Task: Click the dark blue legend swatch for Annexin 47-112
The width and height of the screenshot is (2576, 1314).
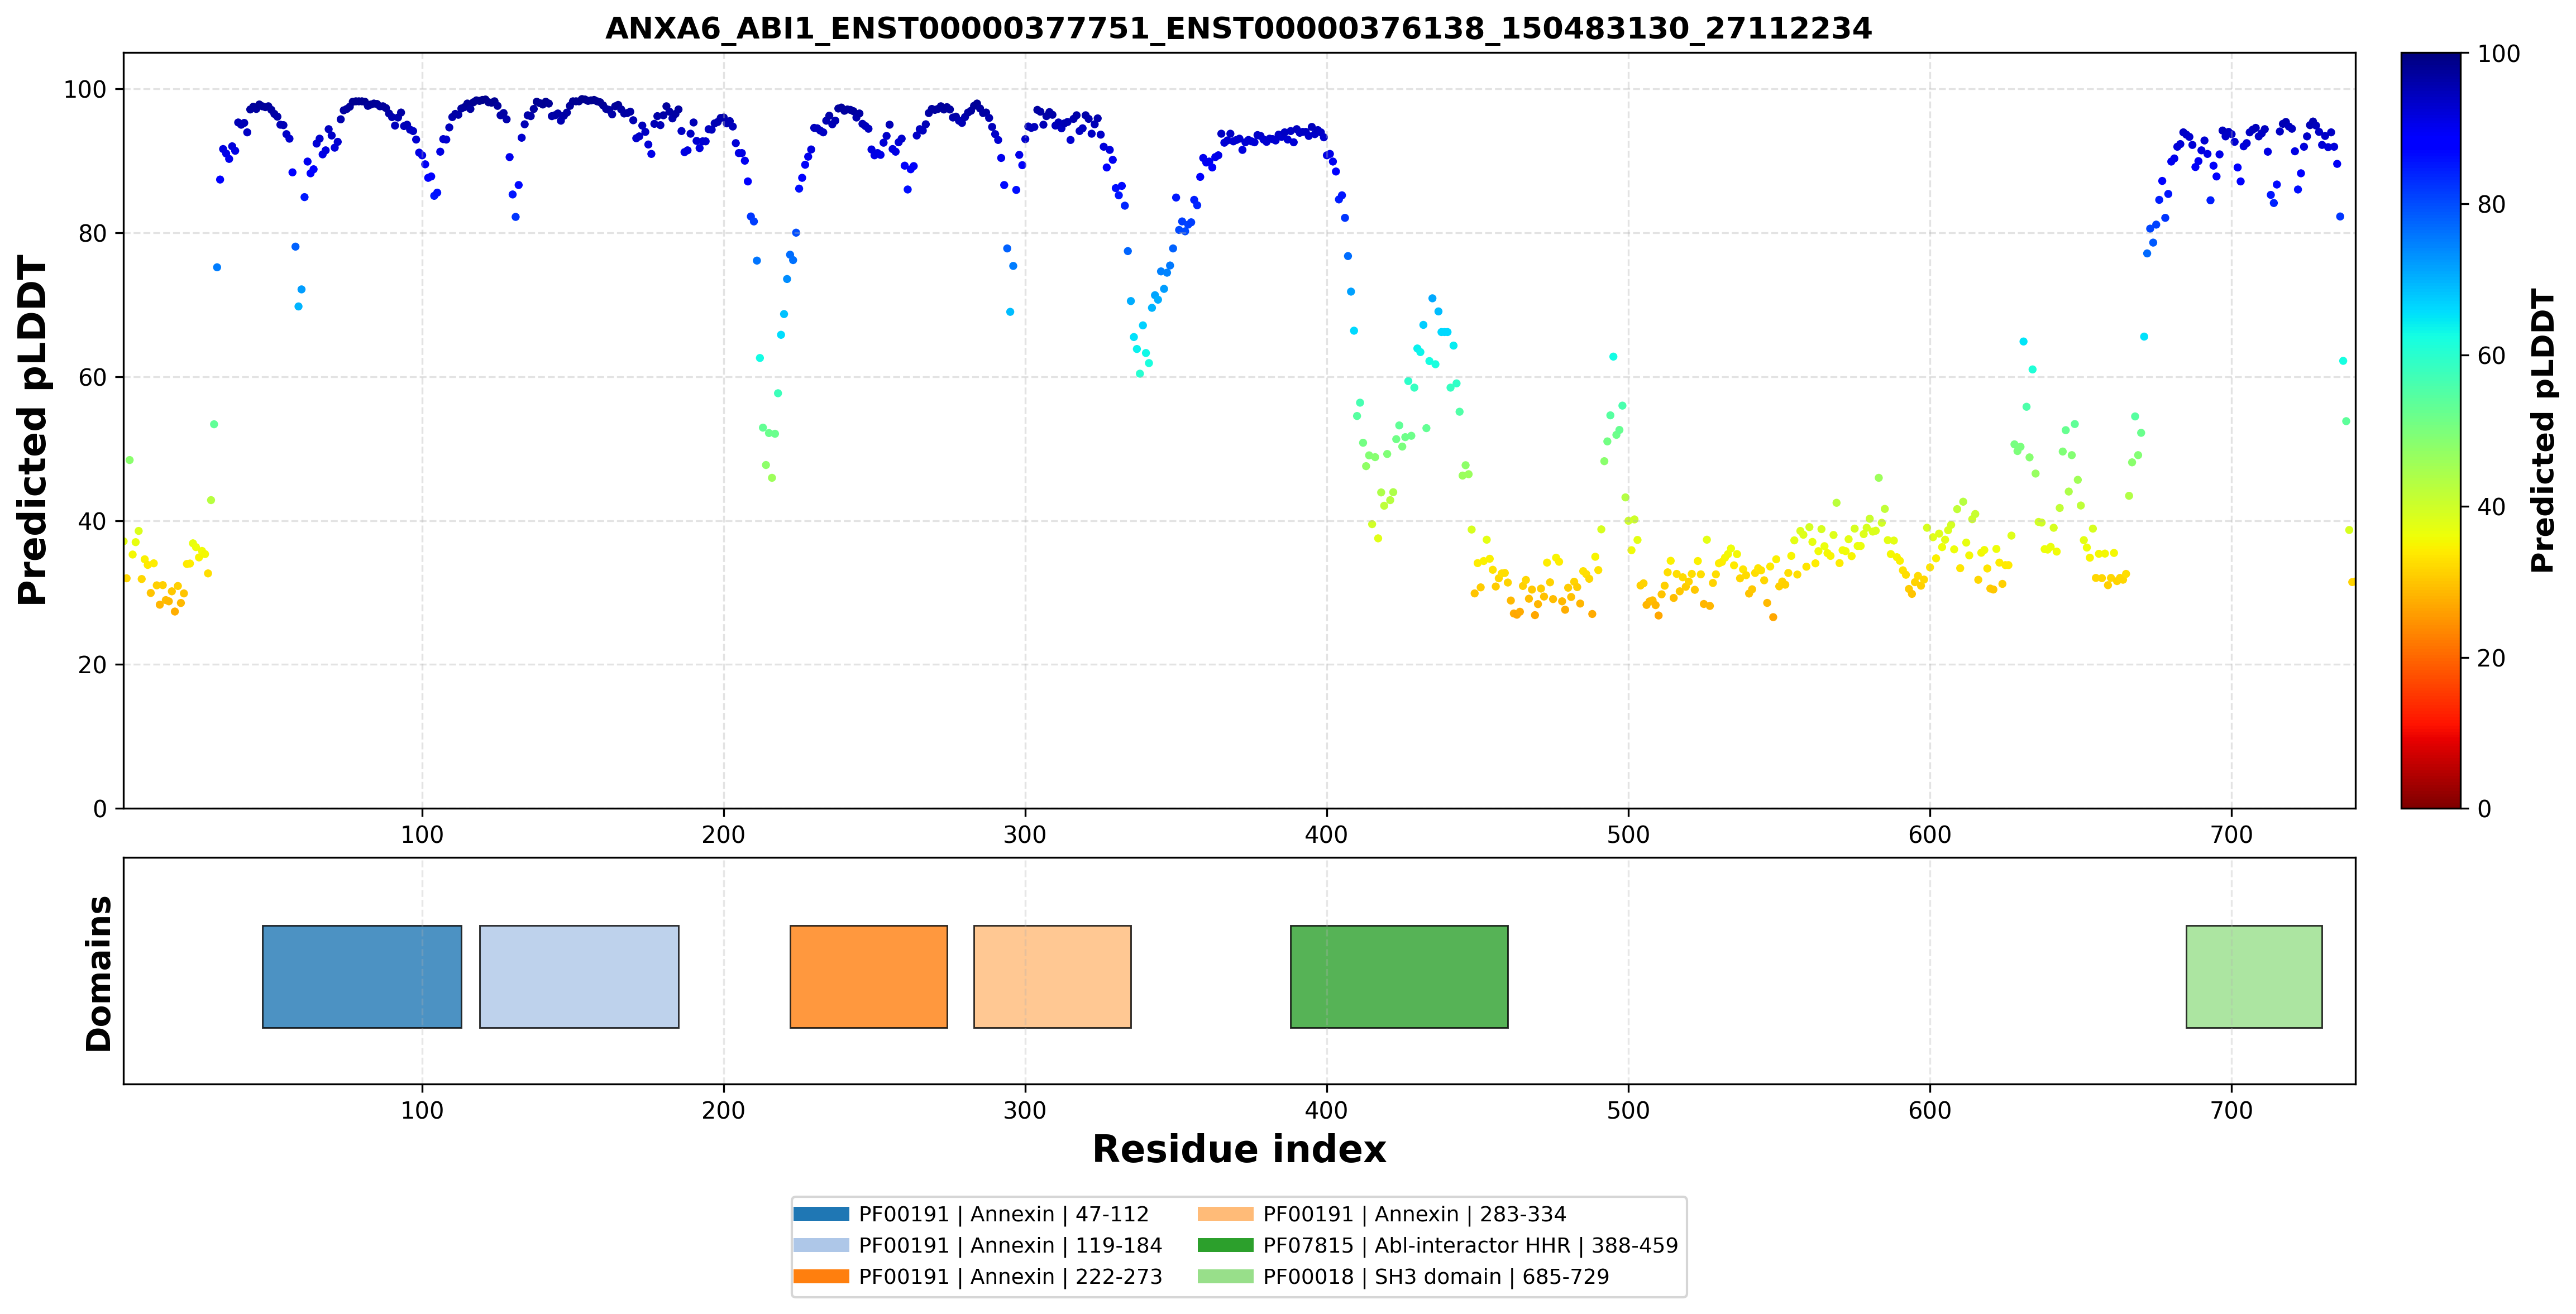Action: (x=821, y=1214)
